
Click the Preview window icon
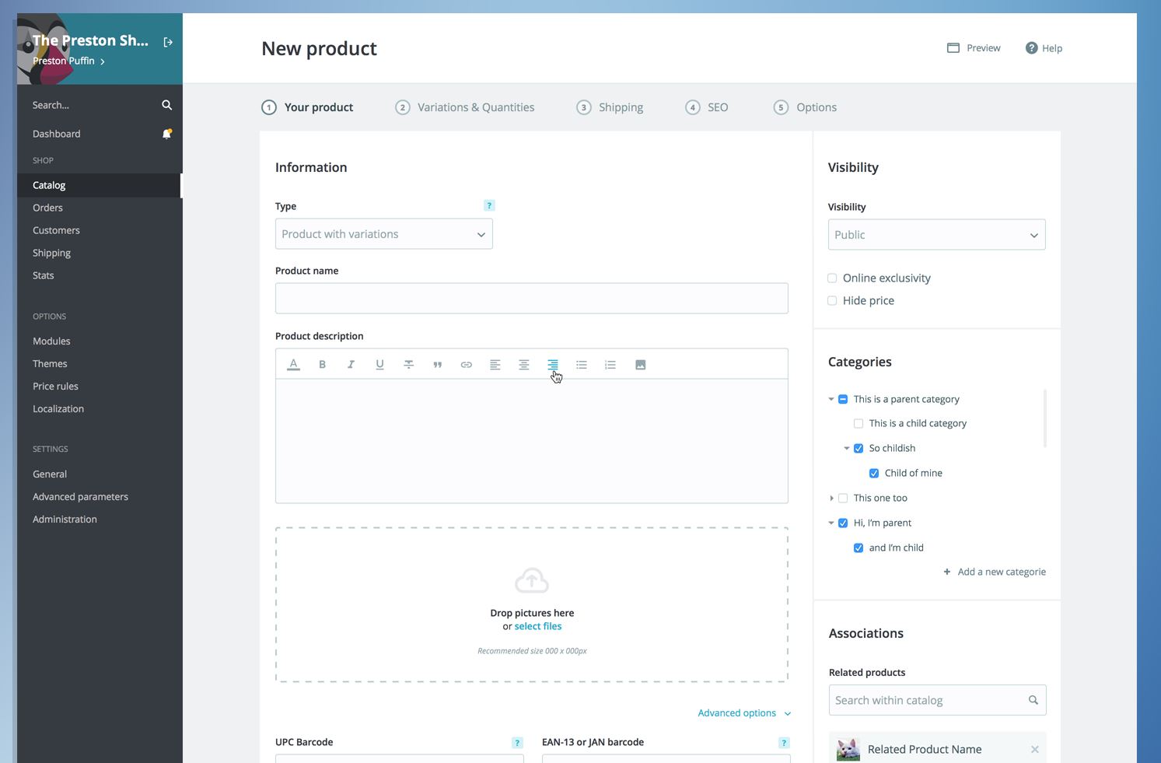point(953,48)
